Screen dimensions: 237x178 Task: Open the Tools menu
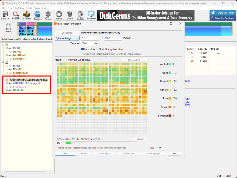point(29,8)
